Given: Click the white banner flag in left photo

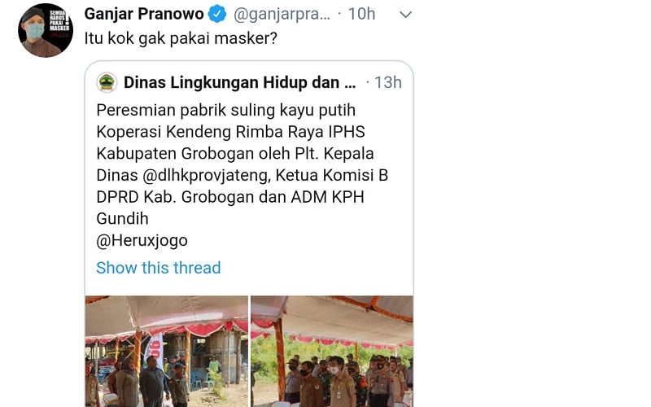Looking at the screenshot, I should coord(155,350).
